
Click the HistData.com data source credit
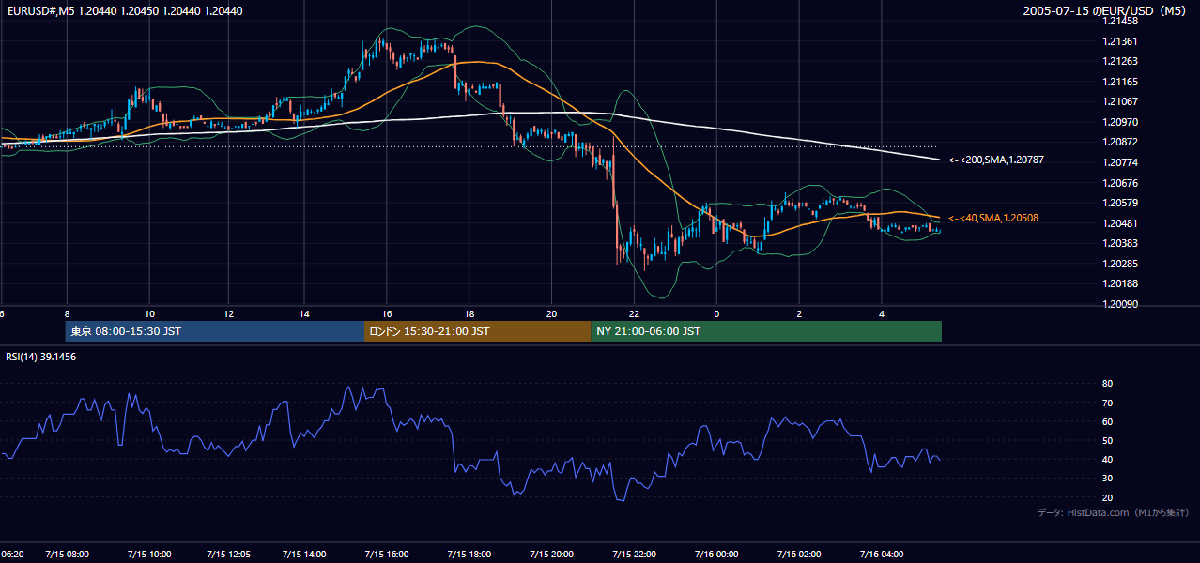(1113, 512)
